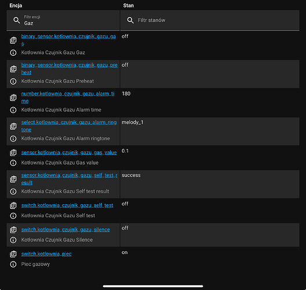Show info for Kotłownia Czujnik Gazu Gaz

coord(13,53)
